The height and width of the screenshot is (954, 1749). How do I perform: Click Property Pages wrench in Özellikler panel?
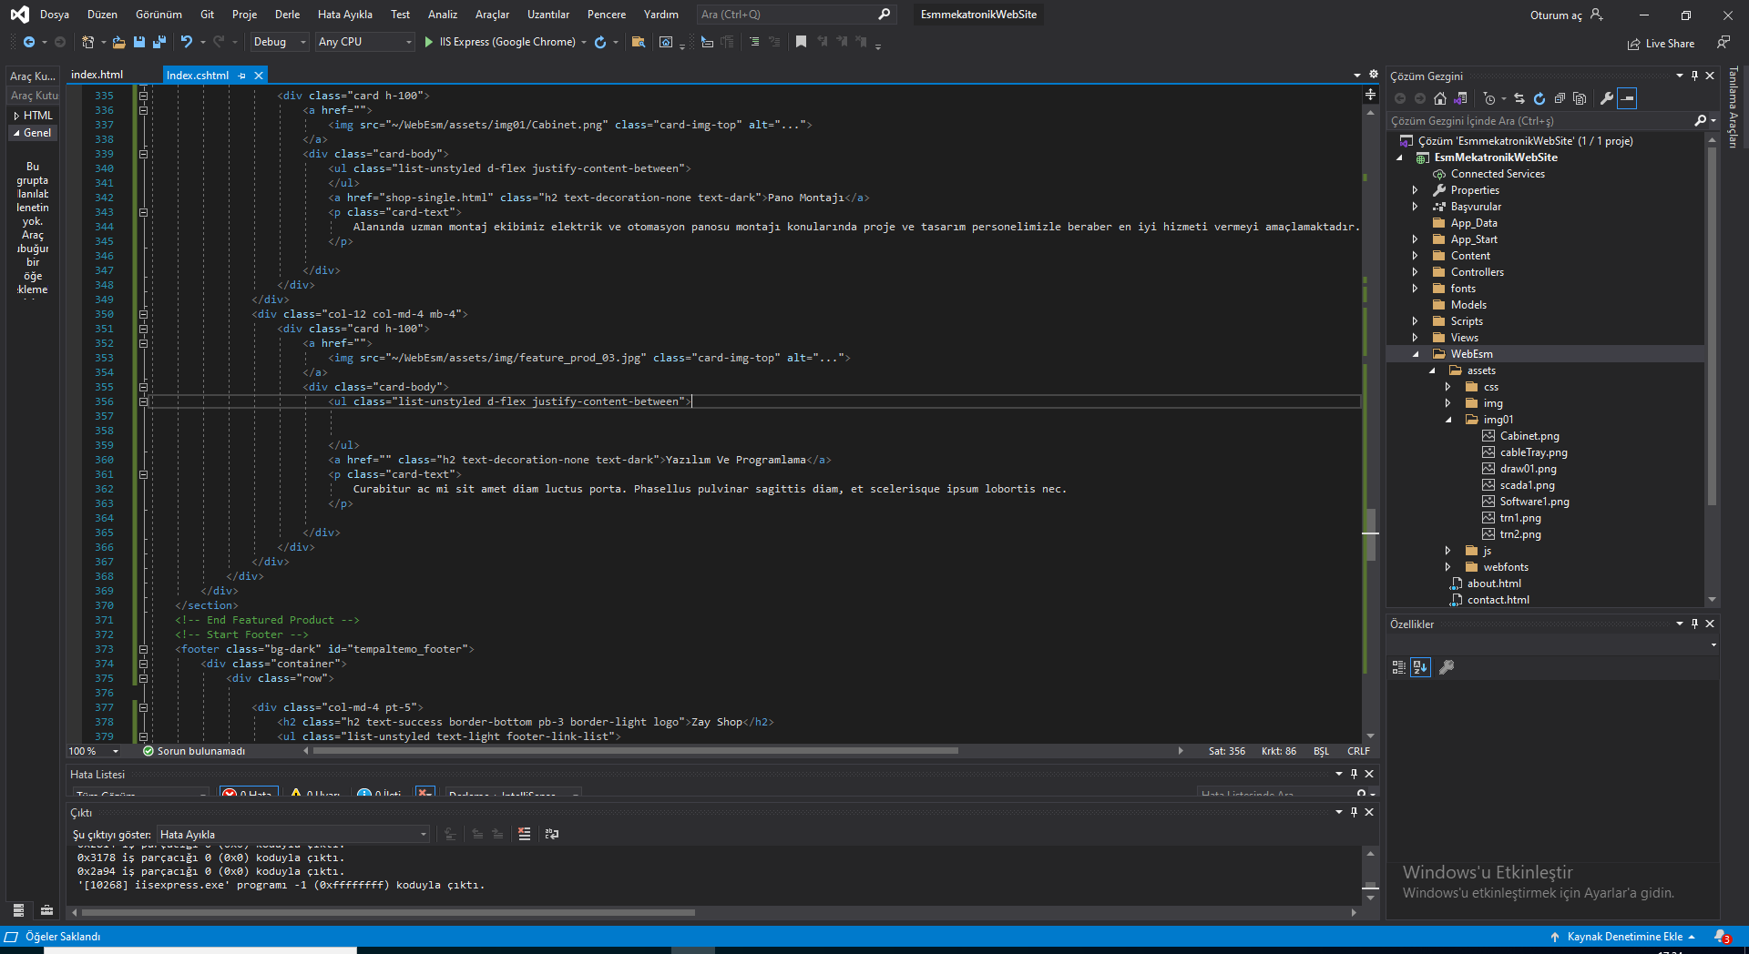1446,667
